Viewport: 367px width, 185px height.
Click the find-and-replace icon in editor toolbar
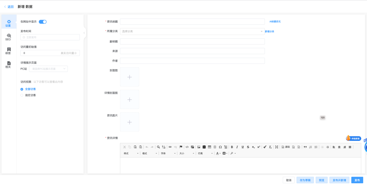[x=163, y=147]
